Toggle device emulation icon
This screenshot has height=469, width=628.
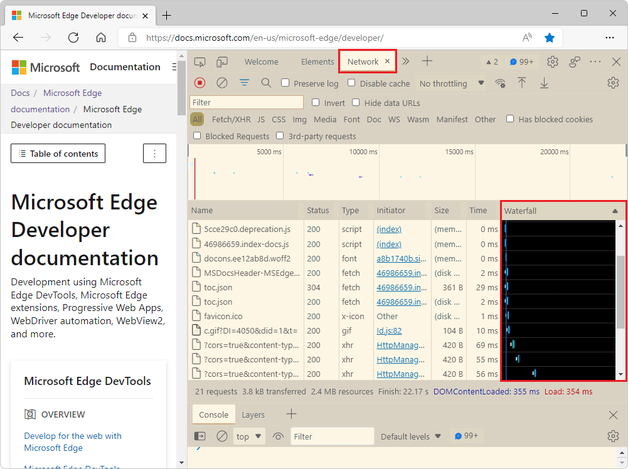222,61
